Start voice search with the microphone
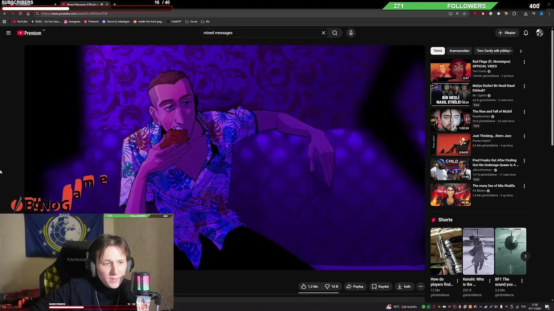Screen dimensions: 554x311 click(x=351, y=33)
